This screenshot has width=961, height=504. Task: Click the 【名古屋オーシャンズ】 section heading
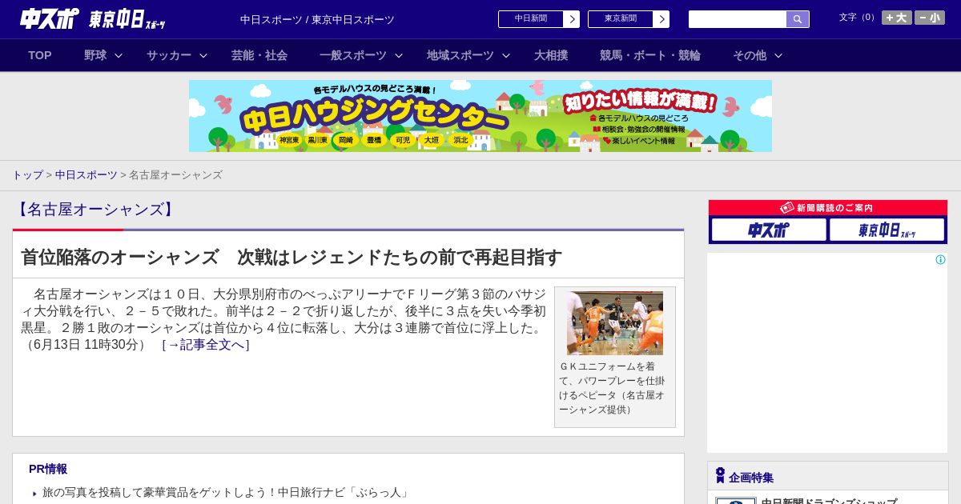[x=95, y=210]
